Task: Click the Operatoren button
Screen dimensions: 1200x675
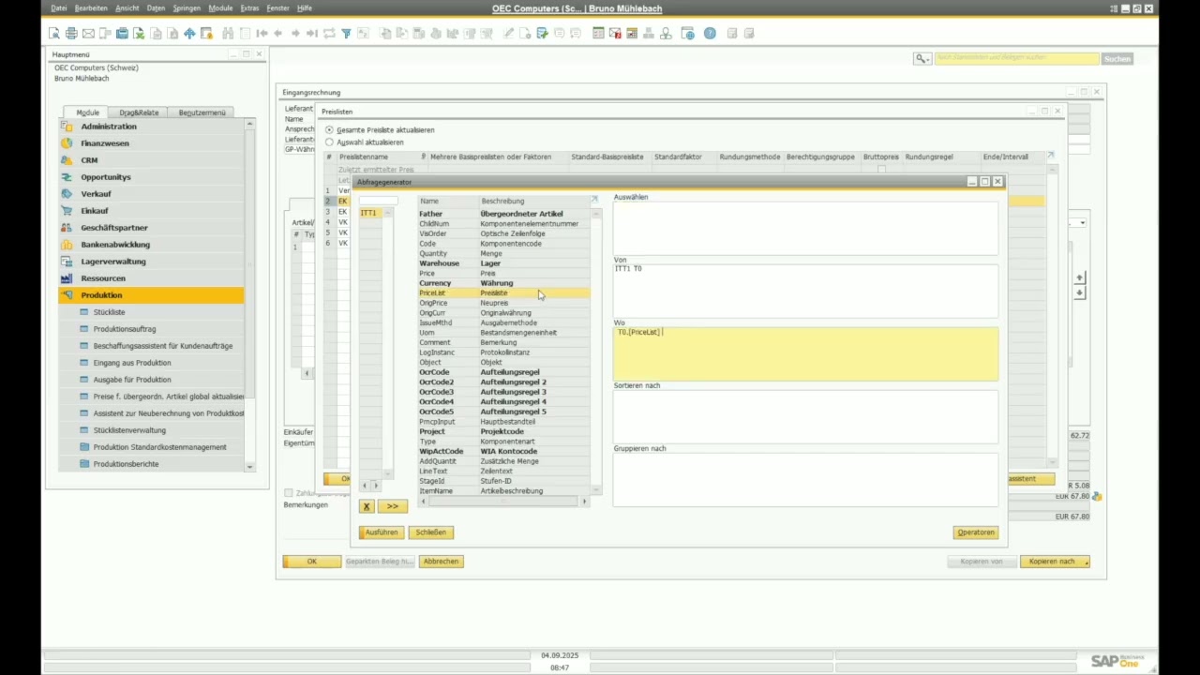Action: pos(975,532)
